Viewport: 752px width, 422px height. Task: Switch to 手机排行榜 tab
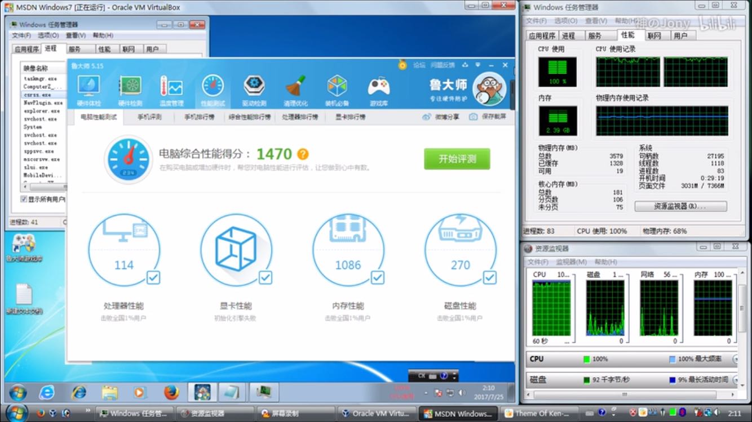(x=199, y=117)
